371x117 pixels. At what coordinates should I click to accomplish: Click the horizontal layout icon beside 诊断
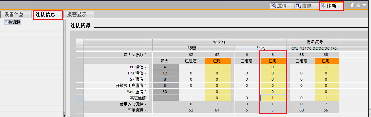tap(358, 5)
